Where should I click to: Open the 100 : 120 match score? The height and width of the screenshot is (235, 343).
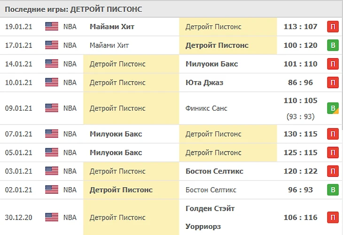(x=301, y=45)
